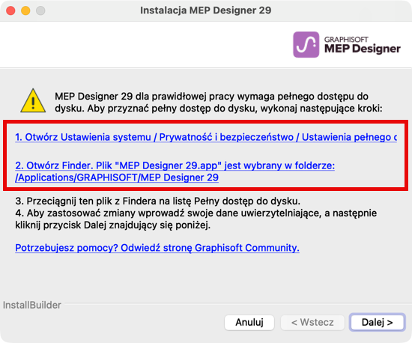Click the disabled < Wstecz button
The image size is (412, 343).
tap(312, 322)
